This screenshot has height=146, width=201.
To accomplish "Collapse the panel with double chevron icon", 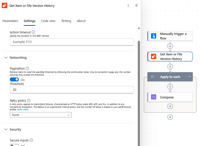I will 137,5.
